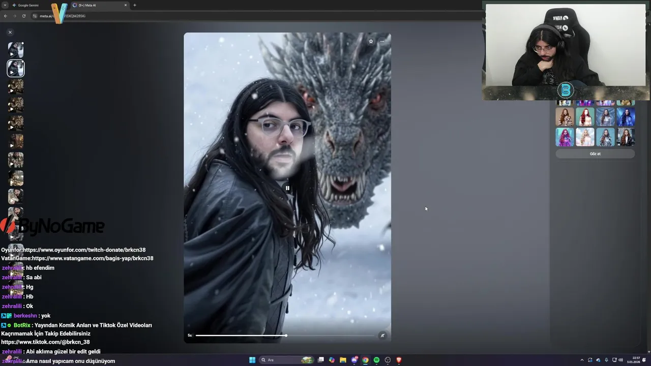This screenshot has height=366, width=651.
Task: Favorite the video with the star icon
Action: pyautogui.click(x=371, y=42)
